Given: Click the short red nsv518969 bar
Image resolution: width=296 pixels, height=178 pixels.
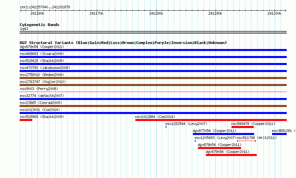Looking at the screenshot, I should pyautogui.click(x=26, y=120).
